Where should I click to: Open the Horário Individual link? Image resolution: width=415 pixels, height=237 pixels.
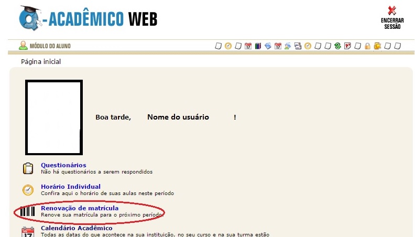pos(70,187)
